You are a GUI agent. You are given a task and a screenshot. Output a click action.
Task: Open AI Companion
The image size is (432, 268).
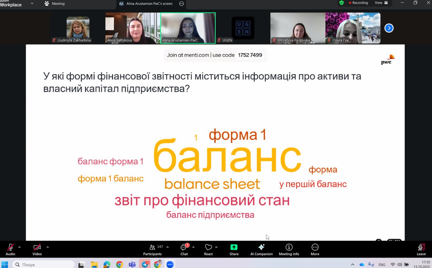coord(261,249)
